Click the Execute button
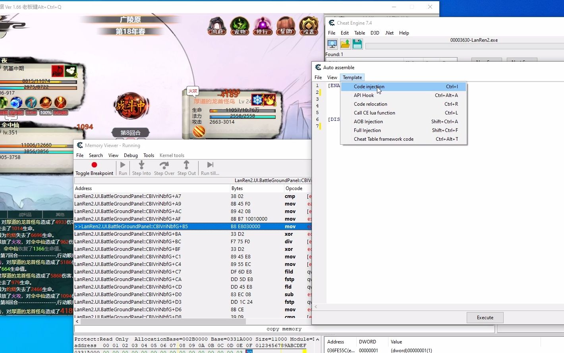The image size is (564, 353). (485, 318)
